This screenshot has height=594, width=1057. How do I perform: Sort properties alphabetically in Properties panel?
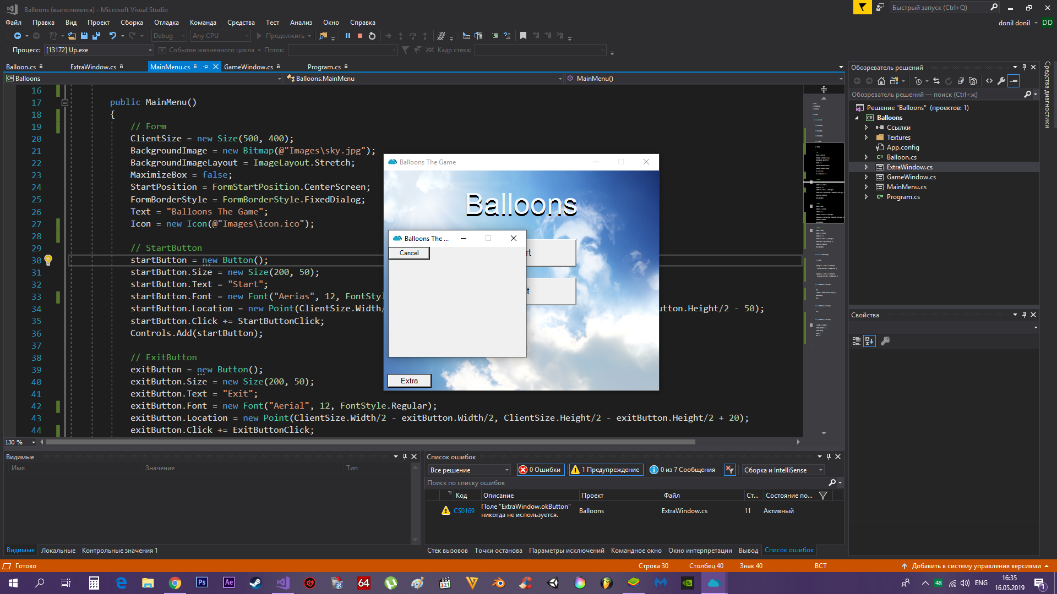(869, 341)
